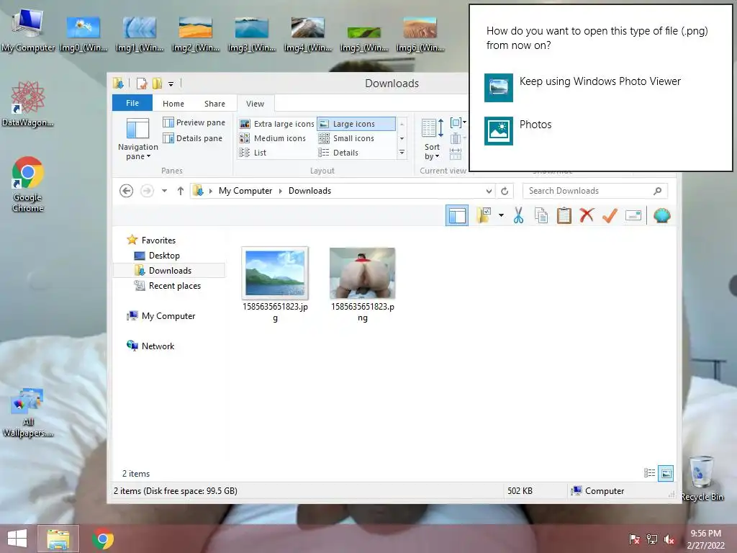The height and width of the screenshot is (553, 737).
Task: Click My Computer in address breadcrumb
Action: (x=245, y=191)
